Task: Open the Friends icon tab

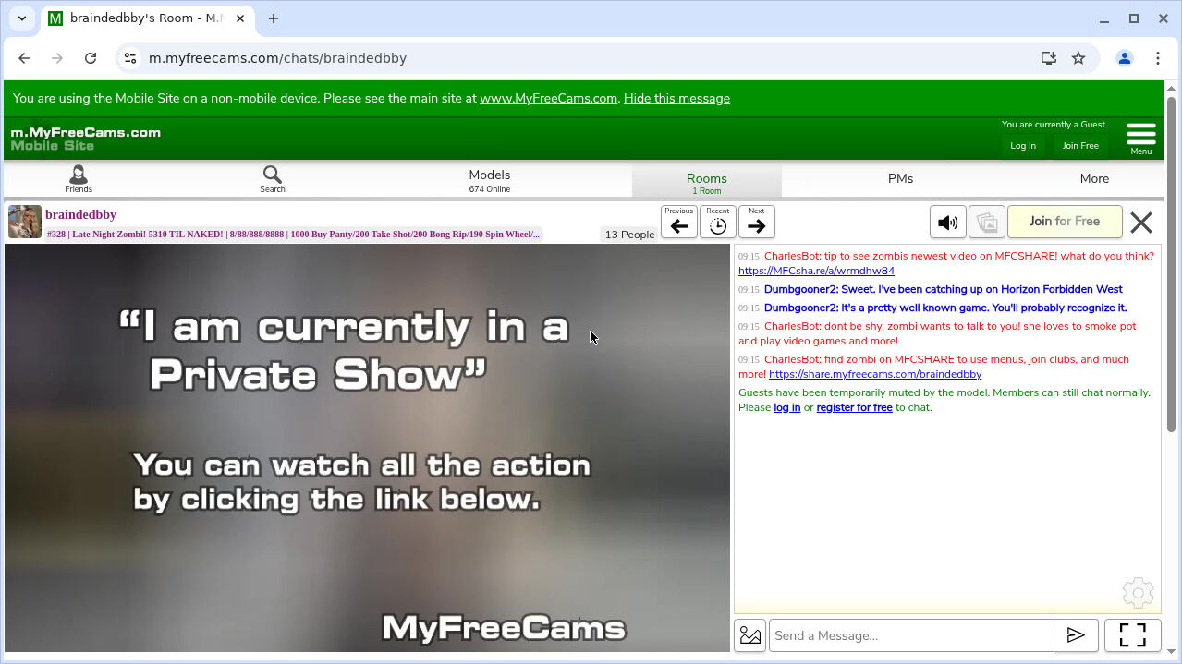Action: [78, 179]
